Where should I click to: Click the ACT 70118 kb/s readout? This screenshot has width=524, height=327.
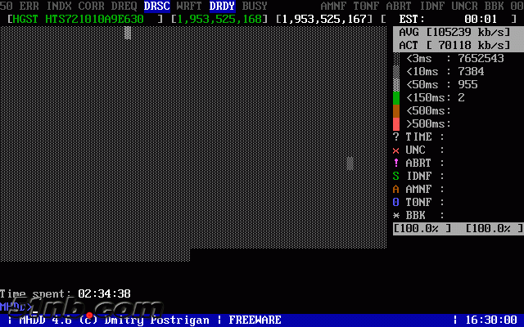pos(454,46)
